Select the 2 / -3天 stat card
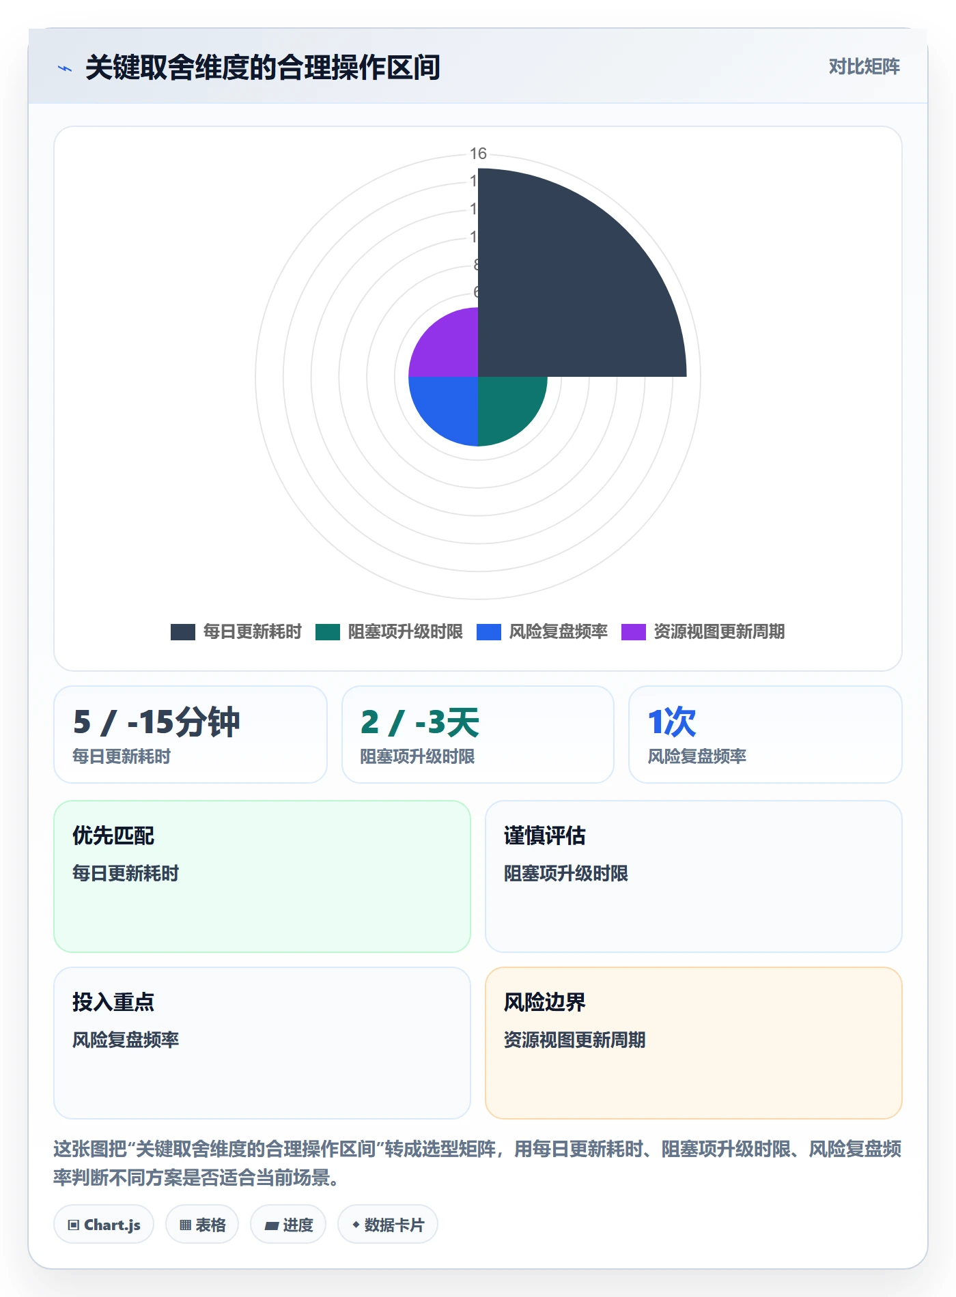 coord(478,735)
